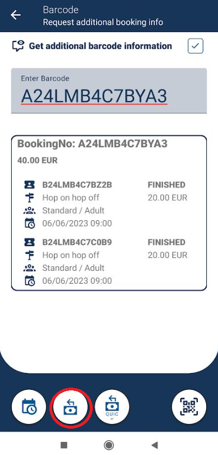This screenshot has width=218, height=455.
Task: Toggle the additional barcode information checkbox
Action: 196,46
